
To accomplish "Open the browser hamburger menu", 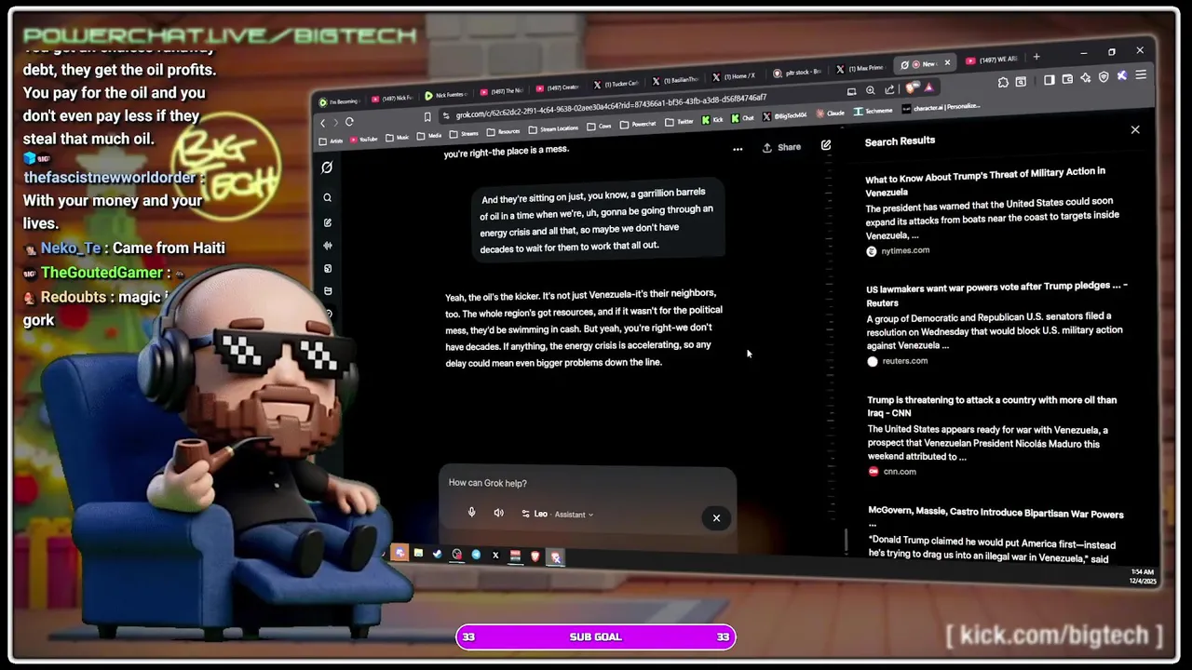I will 1141,74.
